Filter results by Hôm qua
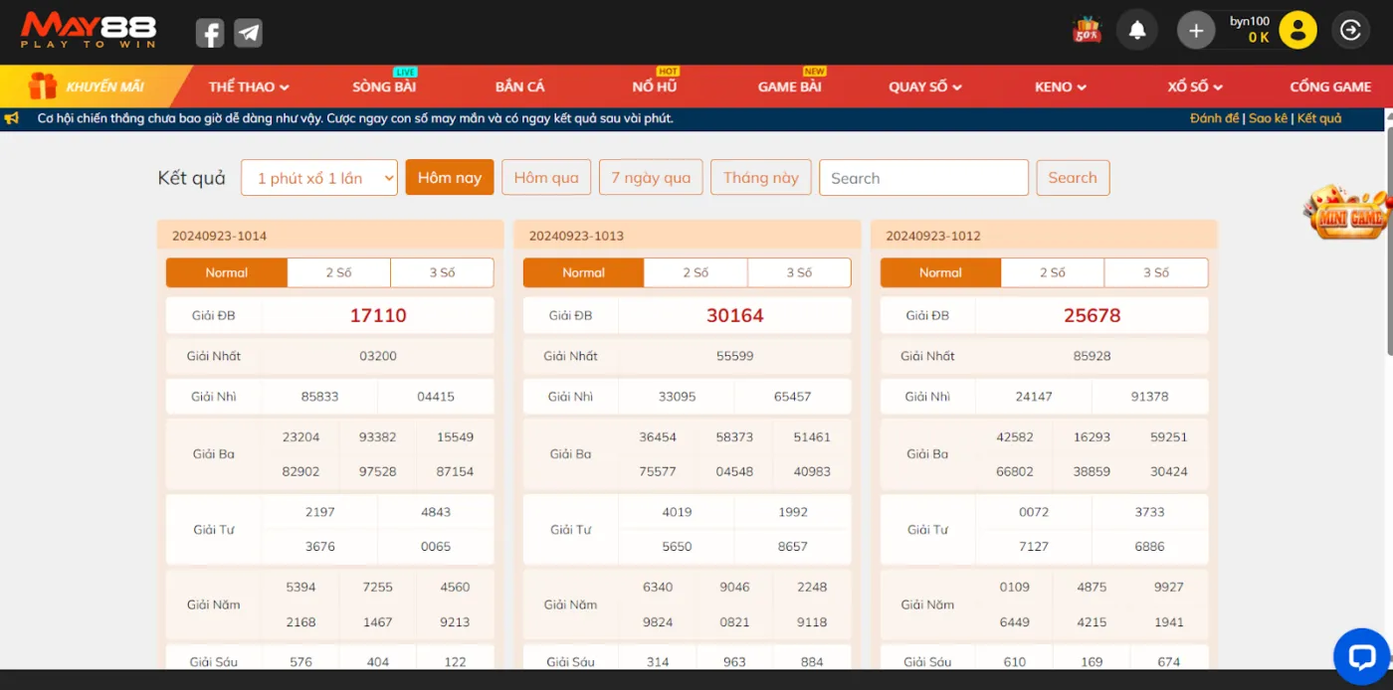The height and width of the screenshot is (690, 1393). (x=546, y=178)
